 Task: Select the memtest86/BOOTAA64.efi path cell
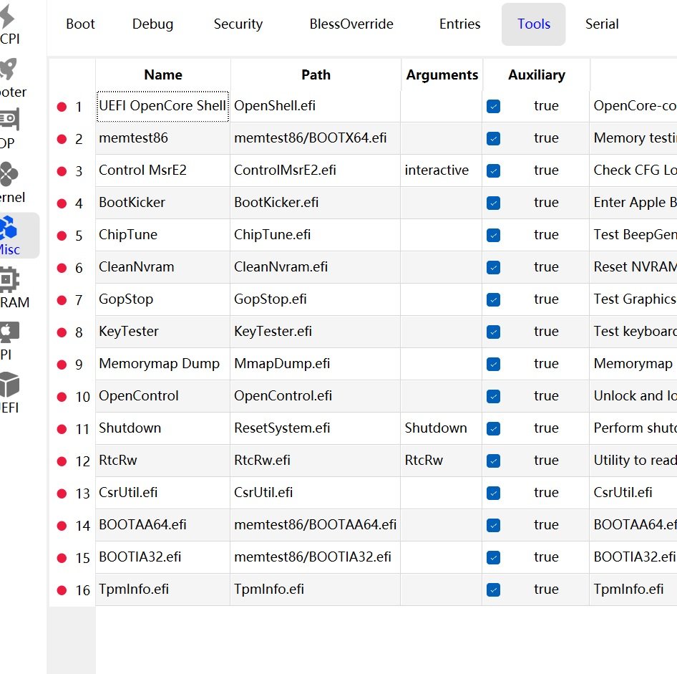(x=316, y=525)
